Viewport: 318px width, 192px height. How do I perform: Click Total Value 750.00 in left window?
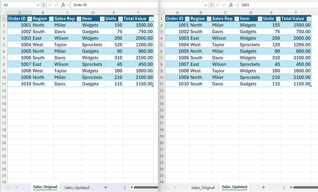point(138,31)
